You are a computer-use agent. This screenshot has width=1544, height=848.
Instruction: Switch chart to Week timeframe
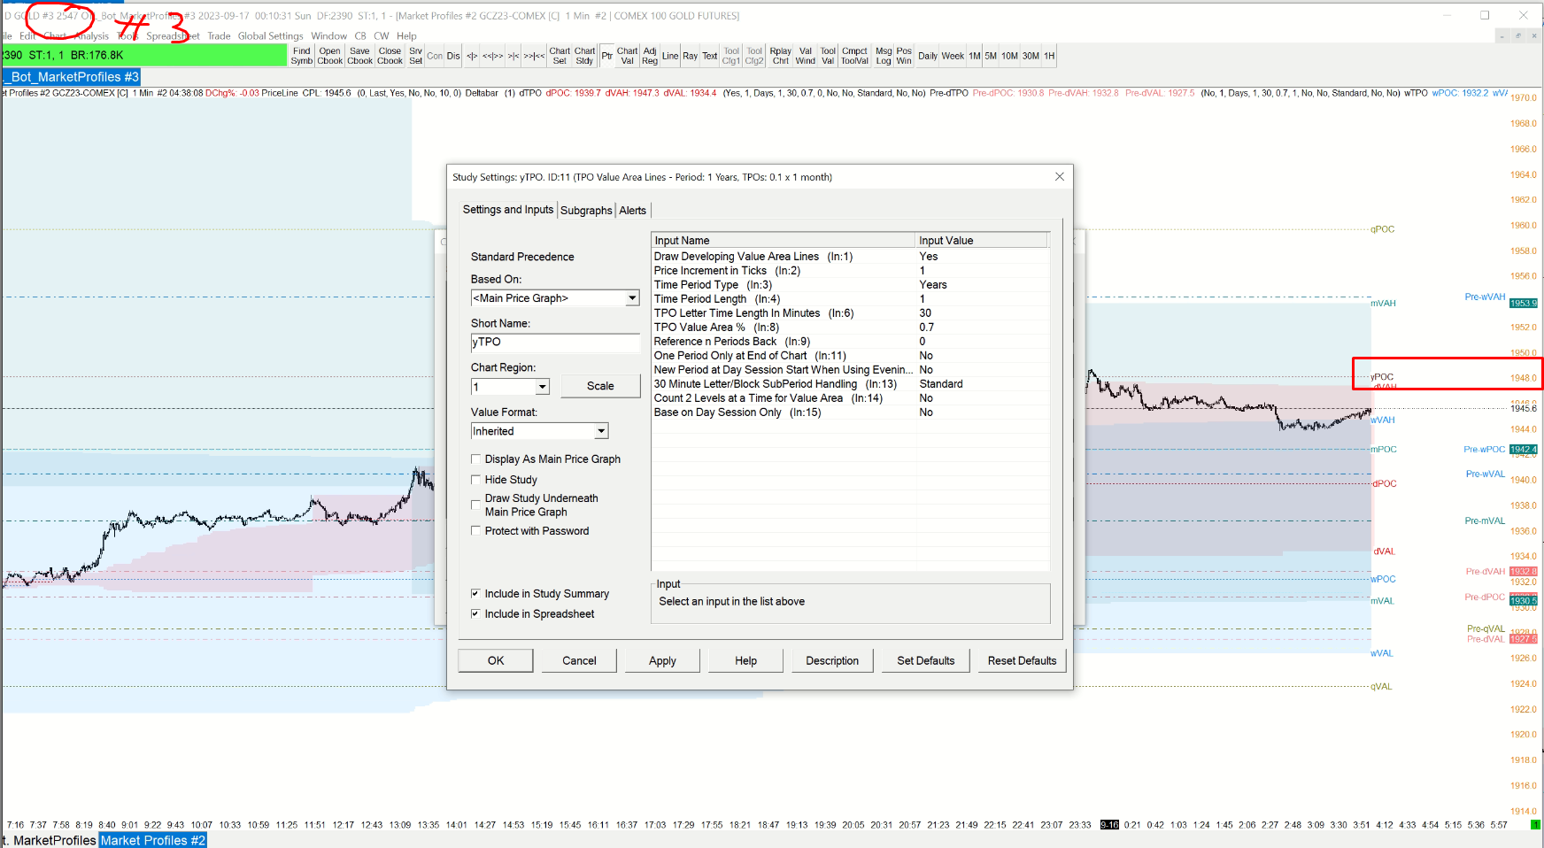click(x=953, y=56)
